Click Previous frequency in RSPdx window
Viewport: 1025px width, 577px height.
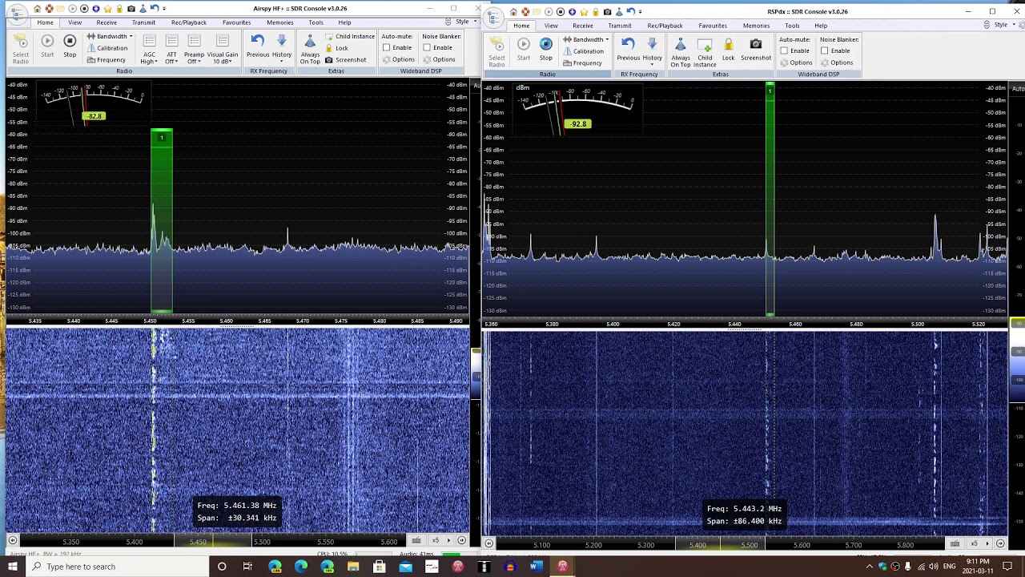(x=628, y=49)
